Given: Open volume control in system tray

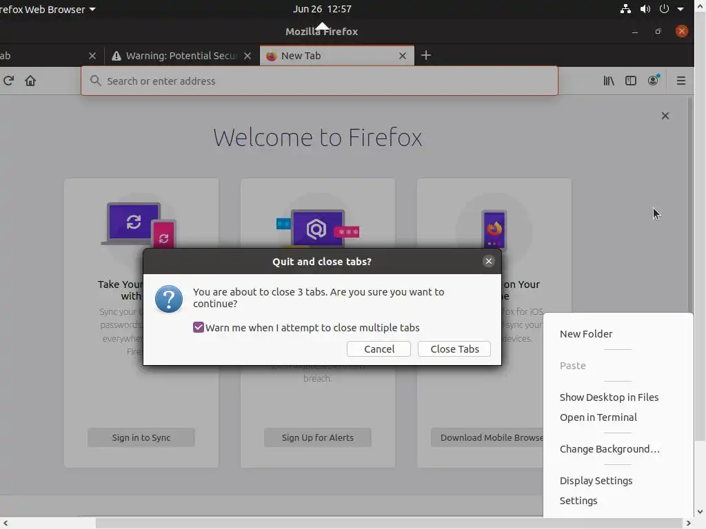Looking at the screenshot, I should click(x=645, y=9).
